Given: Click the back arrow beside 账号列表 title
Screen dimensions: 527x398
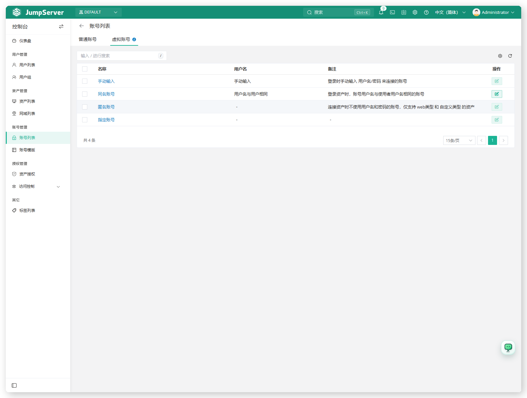Looking at the screenshot, I should click(81, 26).
